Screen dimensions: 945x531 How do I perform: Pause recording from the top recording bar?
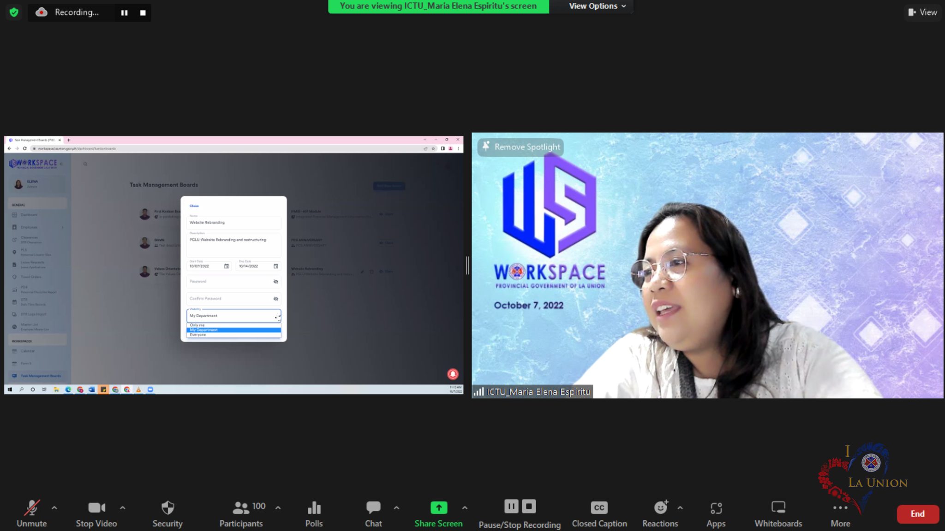pyautogui.click(x=124, y=12)
